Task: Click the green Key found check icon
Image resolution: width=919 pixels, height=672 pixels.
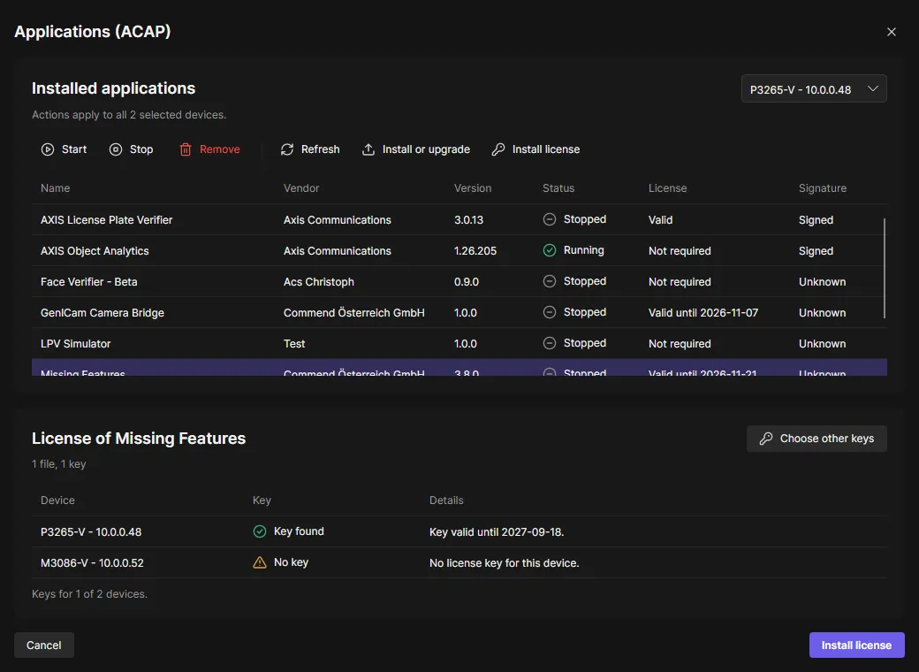Action: 260,531
